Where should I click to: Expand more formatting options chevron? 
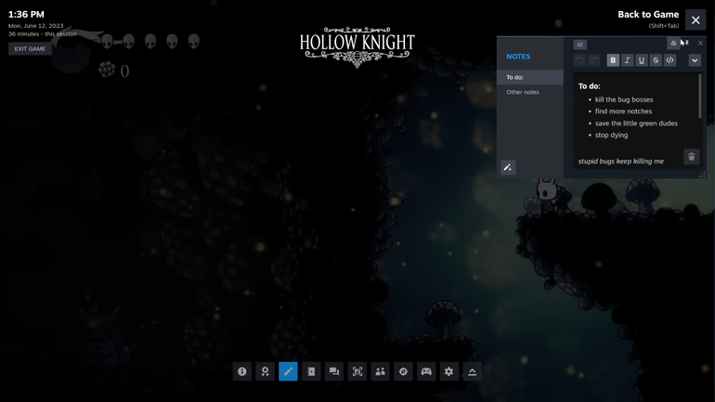point(695,60)
